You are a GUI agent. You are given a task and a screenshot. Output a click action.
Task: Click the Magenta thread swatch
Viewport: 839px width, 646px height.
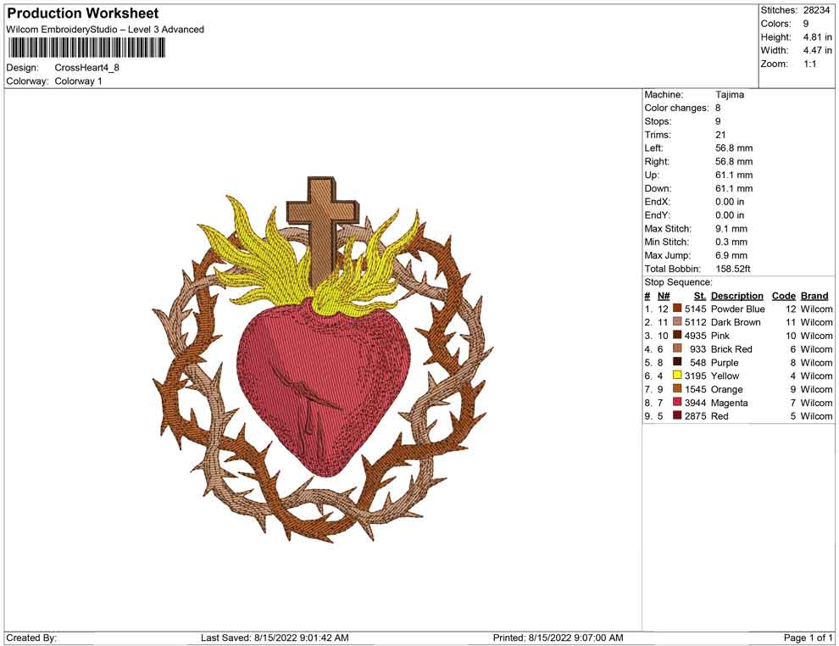point(676,403)
